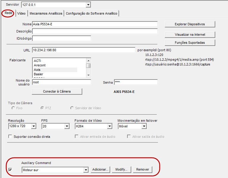Image resolution: width=228 pixels, height=178 pixels.
Task: Click the Fabricante list scrollbar thumb
Action: (x=88, y=65)
